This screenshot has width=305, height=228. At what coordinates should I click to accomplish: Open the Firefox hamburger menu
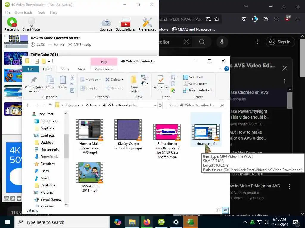pyautogui.click(x=298, y=19)
